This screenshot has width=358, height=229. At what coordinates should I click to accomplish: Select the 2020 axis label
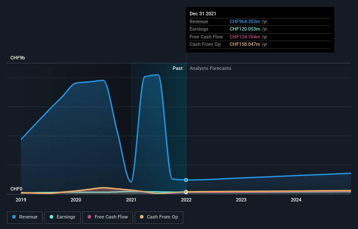click(x=76, y=200)
